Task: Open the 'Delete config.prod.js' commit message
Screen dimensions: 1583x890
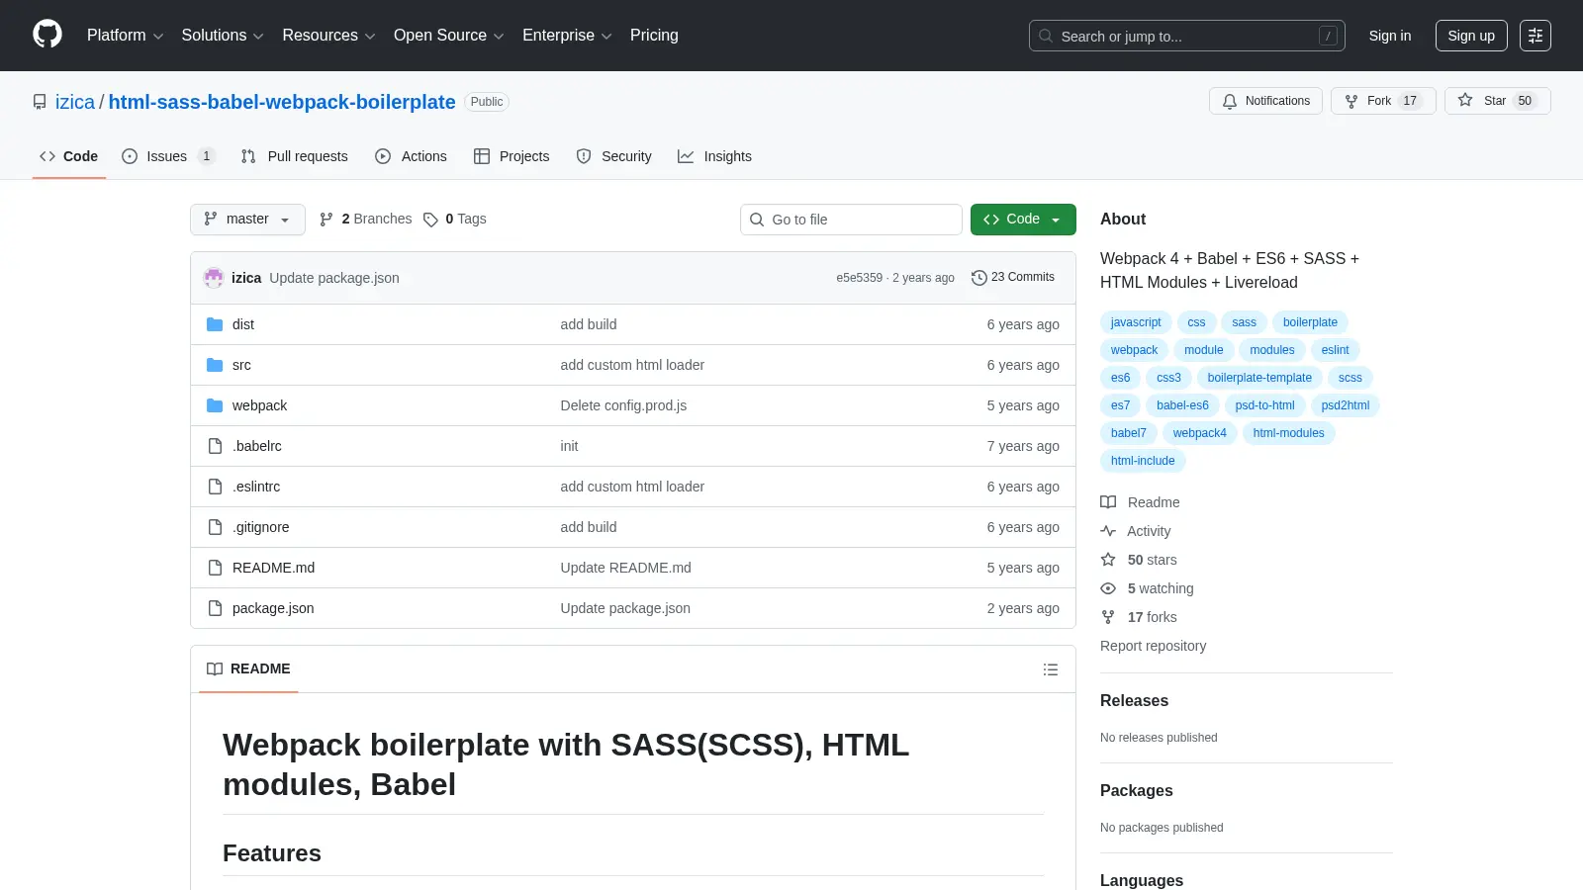Action: pyautogui.click(x=623, y=405)
